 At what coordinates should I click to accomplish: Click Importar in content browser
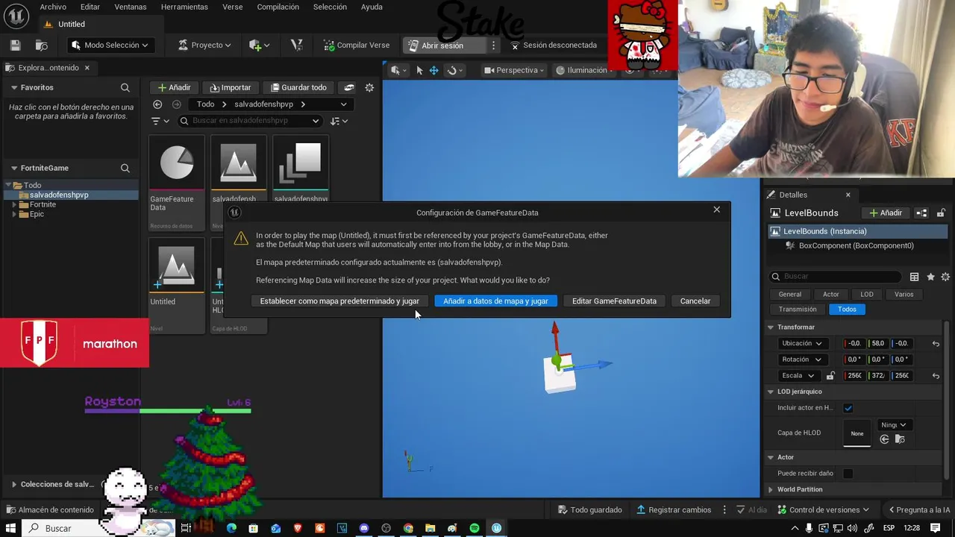(x=231, y=87)
